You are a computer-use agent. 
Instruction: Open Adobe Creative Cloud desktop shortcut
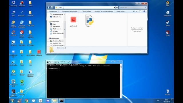tap(22, 34)
